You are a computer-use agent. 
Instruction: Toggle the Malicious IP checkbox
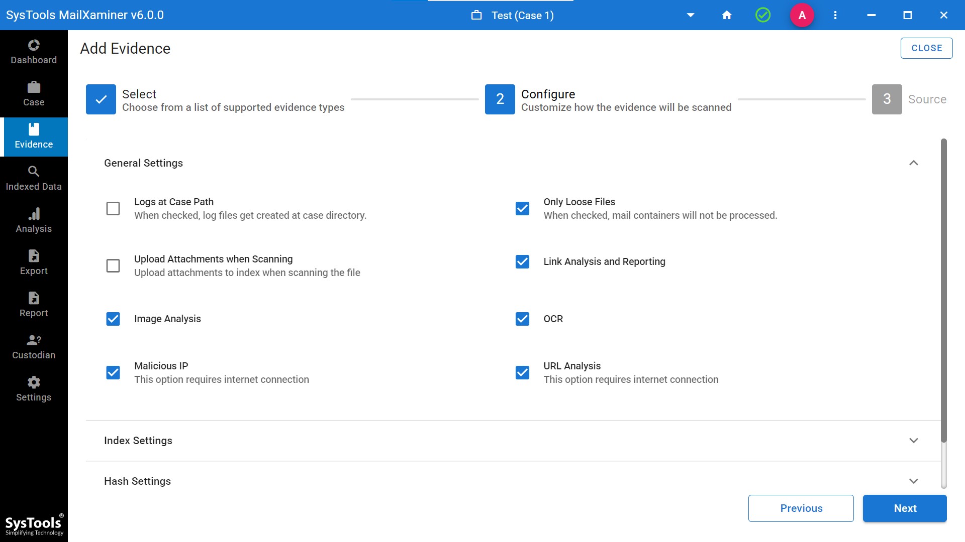(113, 372)
